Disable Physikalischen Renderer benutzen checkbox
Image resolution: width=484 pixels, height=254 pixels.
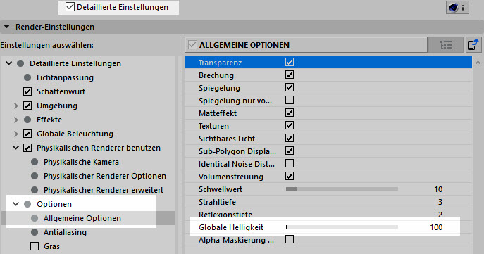click(27, 148)
